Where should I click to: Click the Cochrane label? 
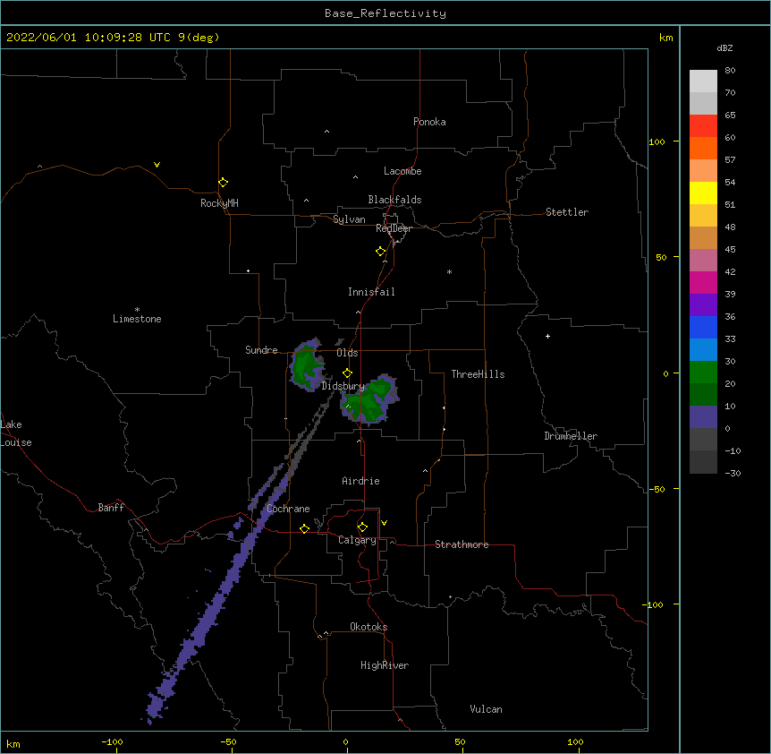click(288, 509)
